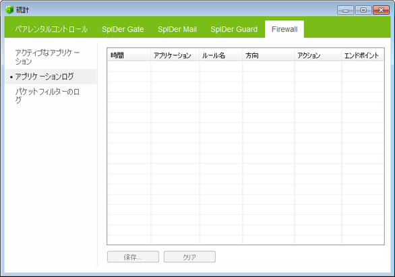Sort by the 方向 column header

point(268,55)
